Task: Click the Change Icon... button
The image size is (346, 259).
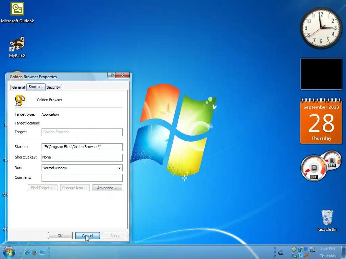Action: pyautogui.click(x=75, y=188)
